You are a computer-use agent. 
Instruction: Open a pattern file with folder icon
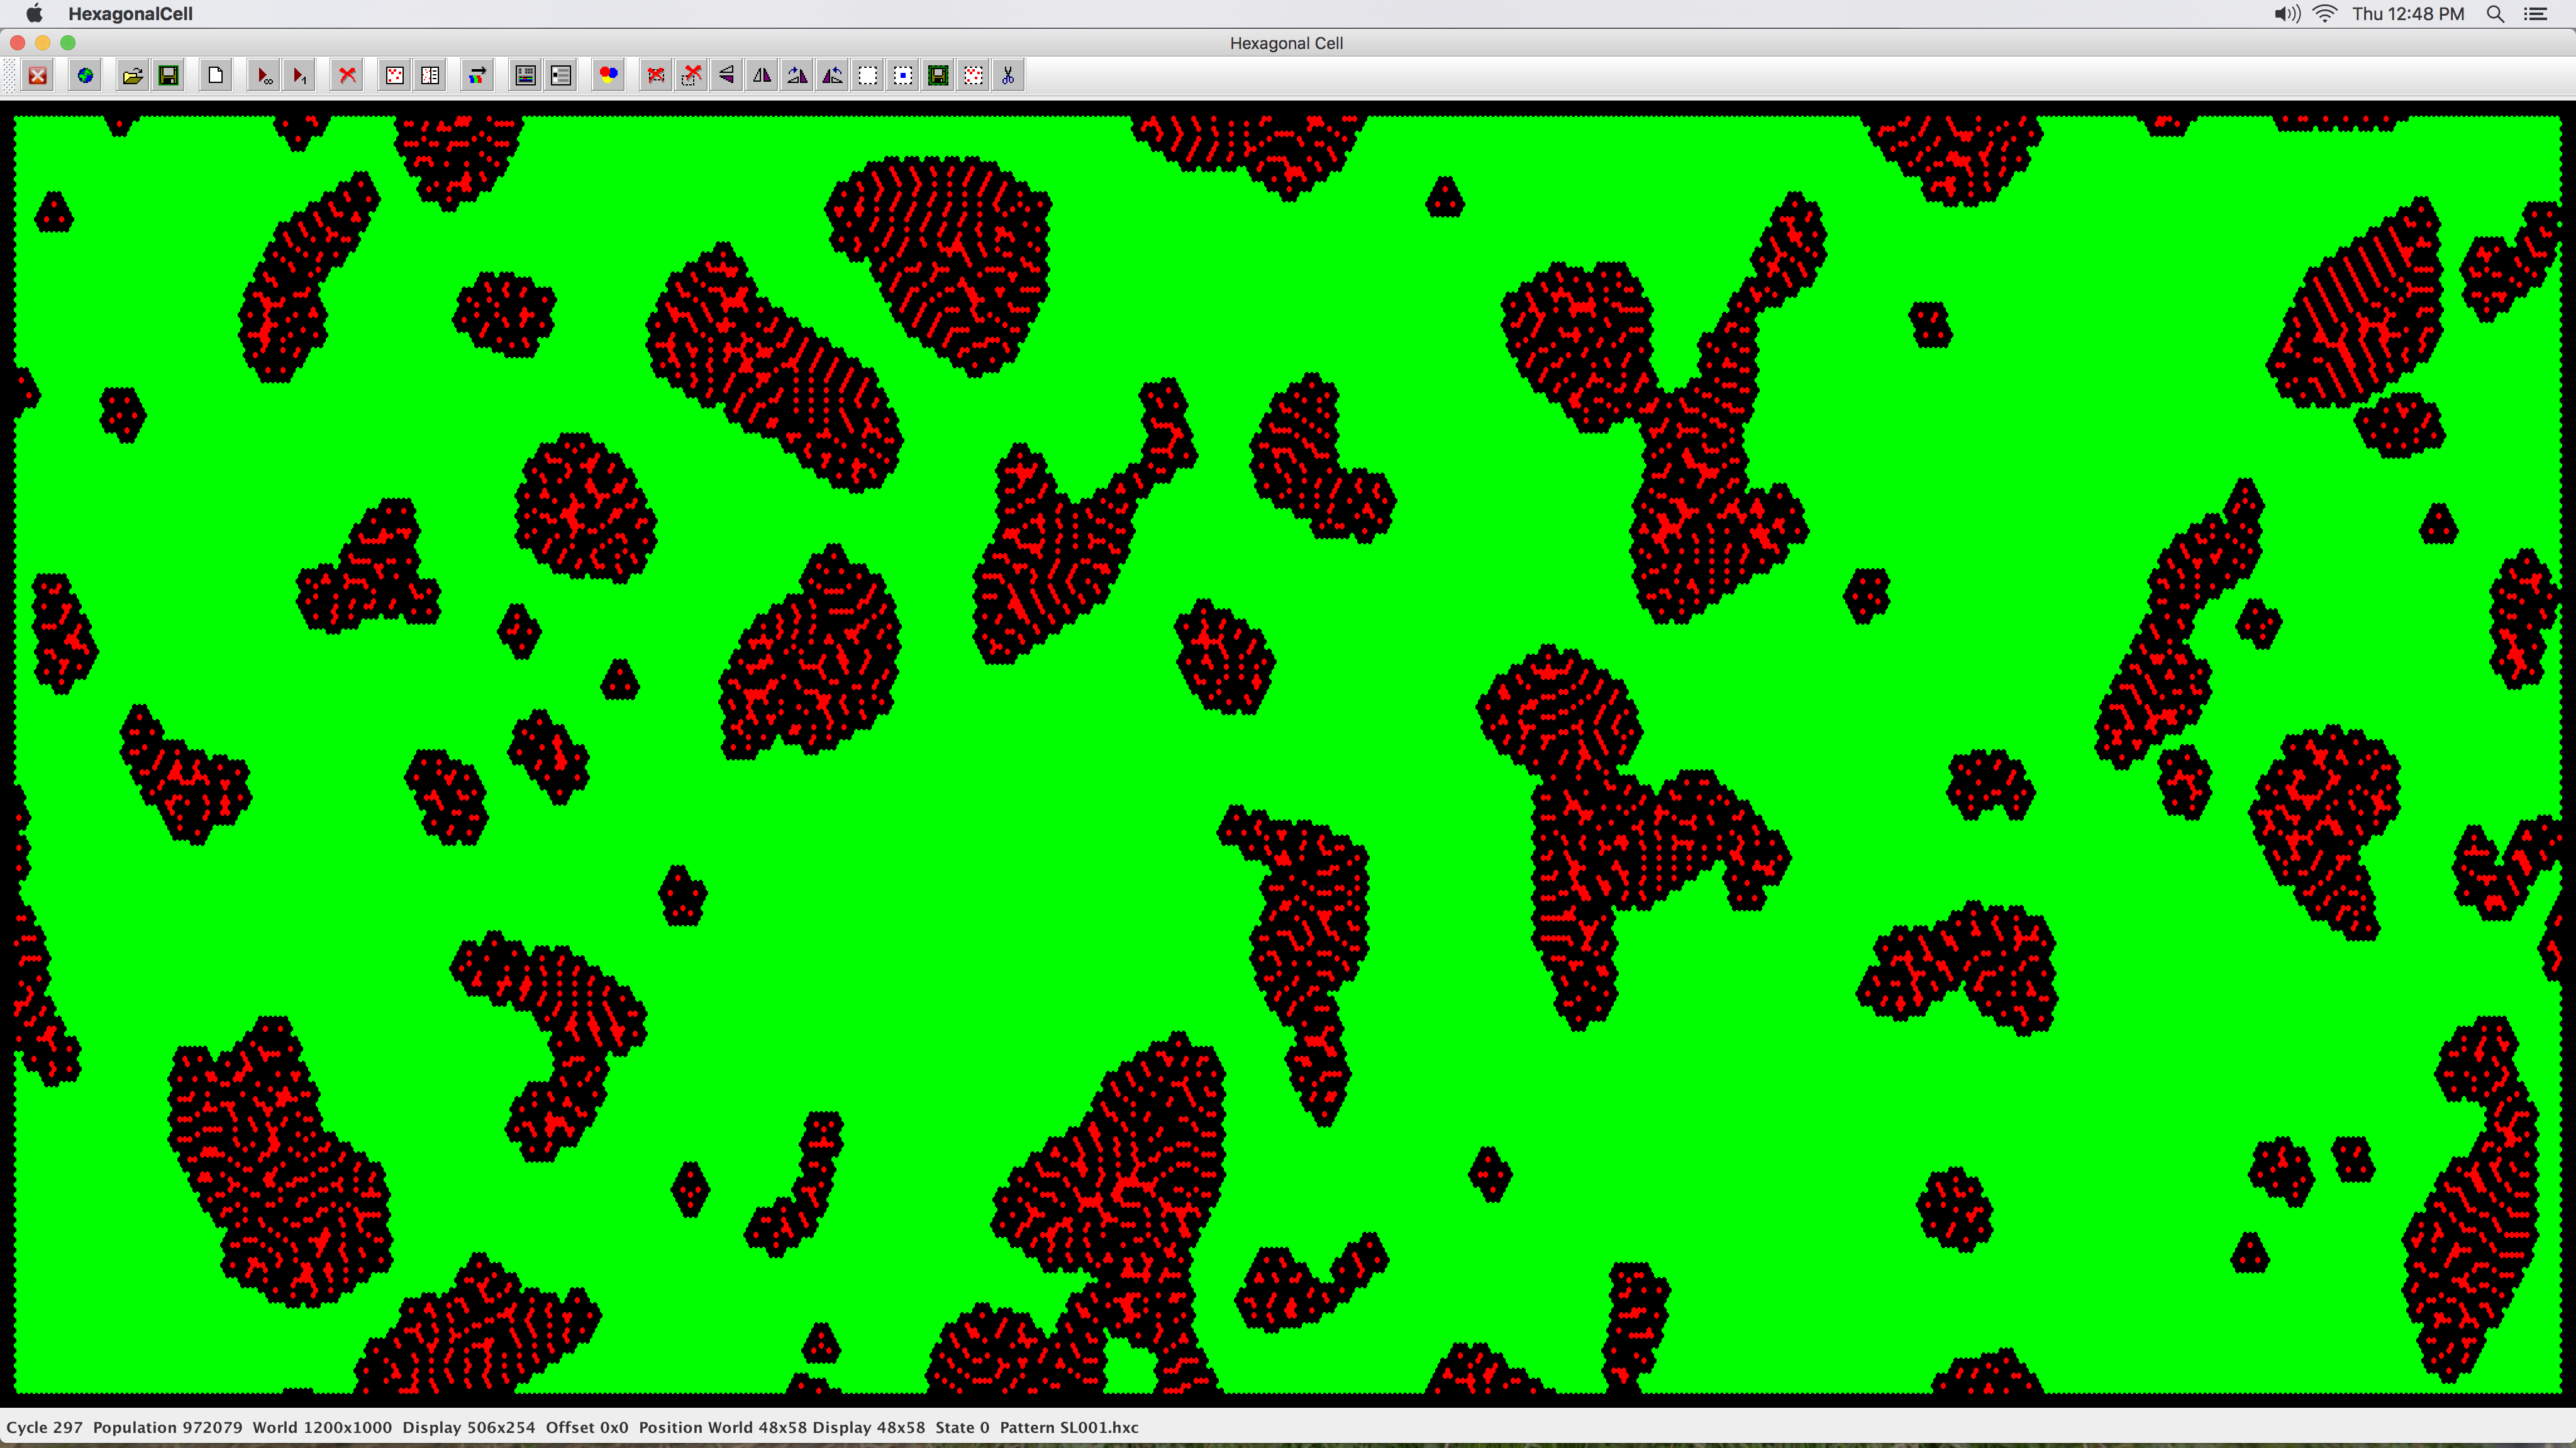[132, 76]
